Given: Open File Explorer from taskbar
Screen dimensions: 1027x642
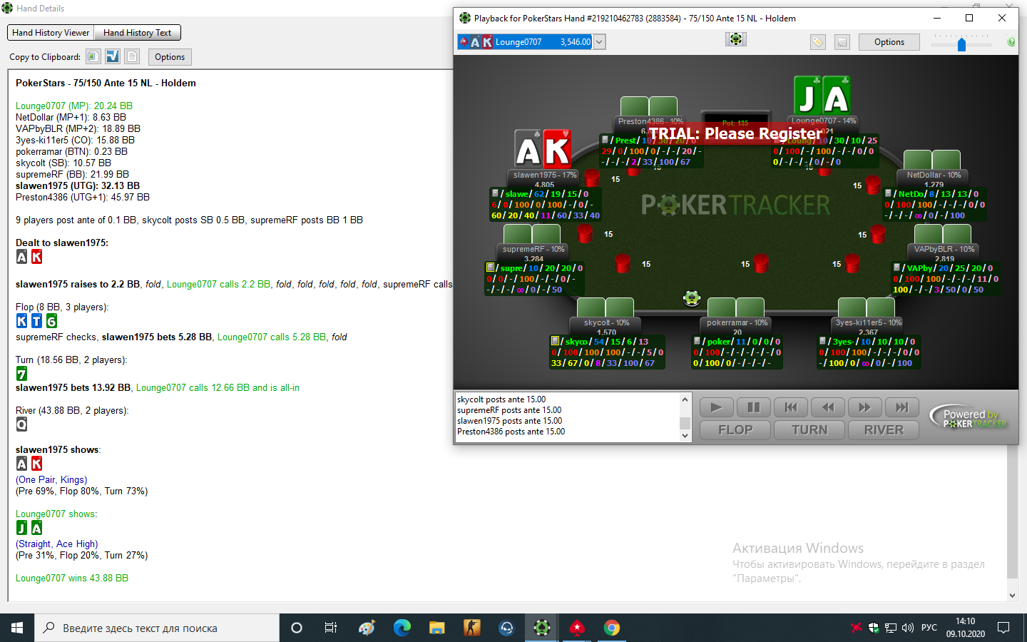Looking at the screenshot, I should pos(436,628).
